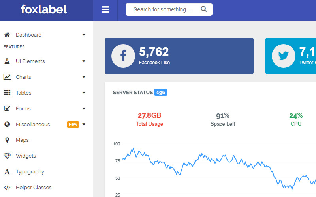This screenshot has height=197, width=316.
Task: Click the Twitter bird icon
Action: tap(283, 56)
